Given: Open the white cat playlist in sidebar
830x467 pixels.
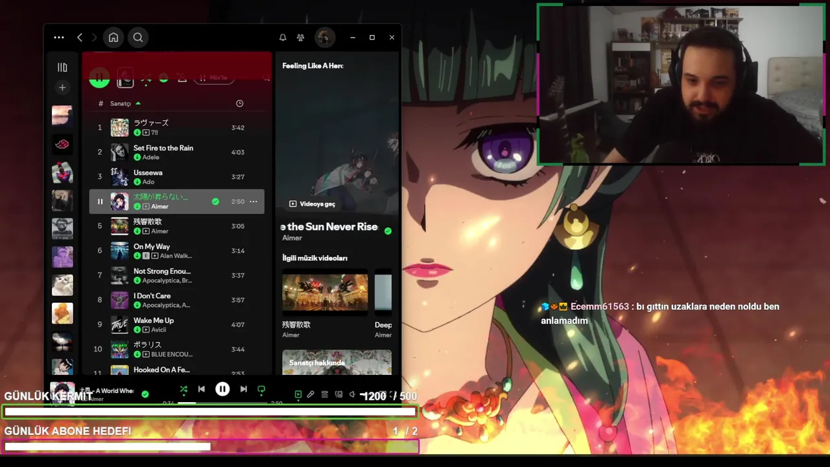Looking at the screenshot, I should point(62,285).
